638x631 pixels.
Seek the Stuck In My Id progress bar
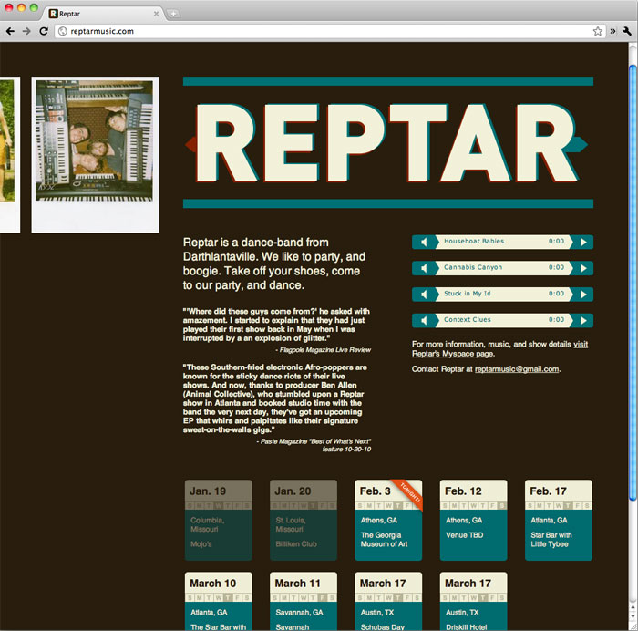503,294
